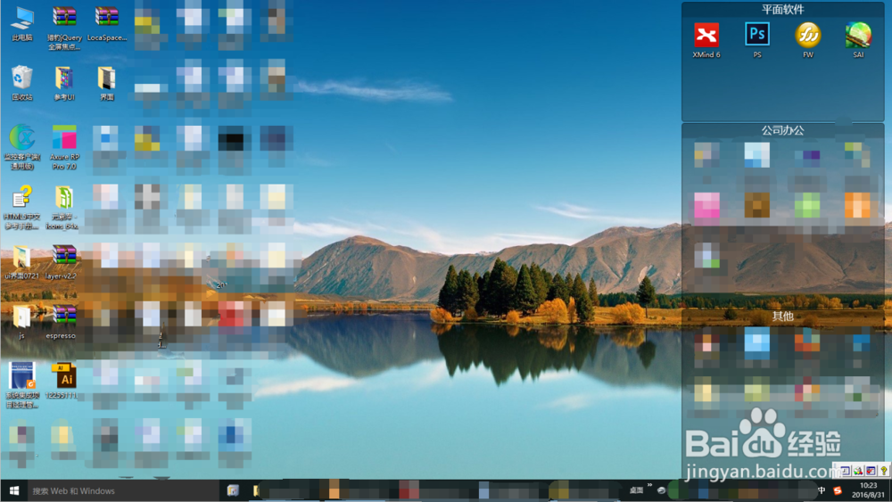Click the first pinned taskbar app icon
This screenshot has height=502, width=892.
click(x=233, y=490)
